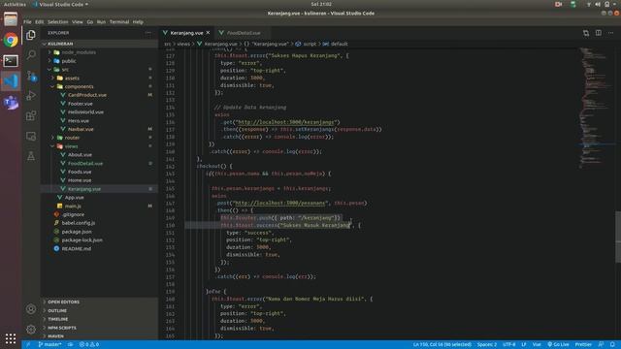Launch Google Chrome from the dock
621x349 pixels.
pos(11,41)
